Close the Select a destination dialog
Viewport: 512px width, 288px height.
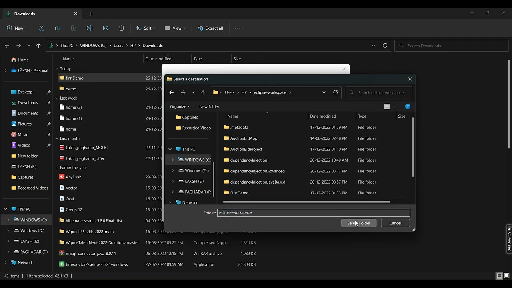click(410, 79)
